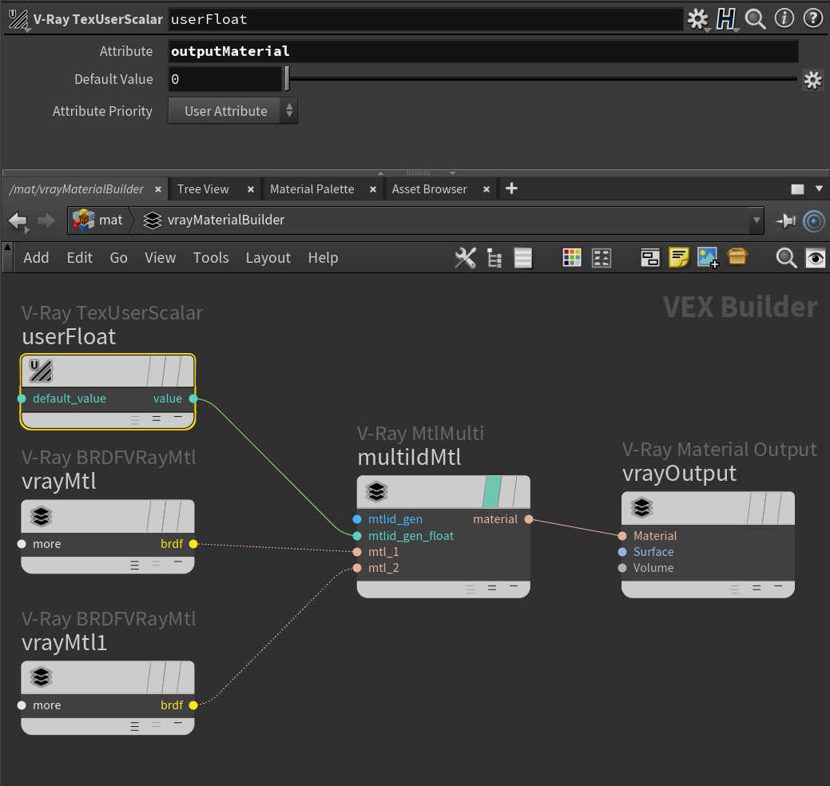This screenshot has height=786, width=830.
Task: Toggle the rightmost flag on vrayOutput node
Action: pos(786,507)
